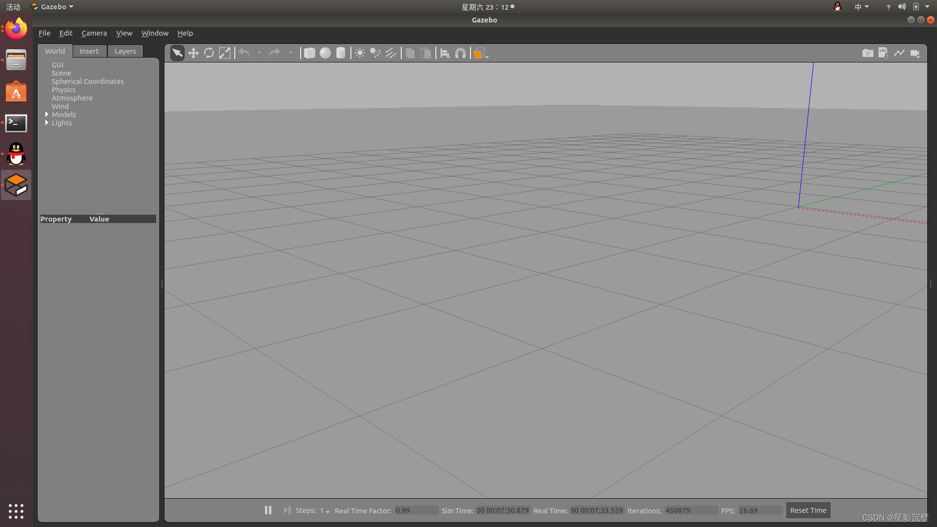Insert a box shape
The height and width of the screenshot is (527, 937).
point(309,53)
